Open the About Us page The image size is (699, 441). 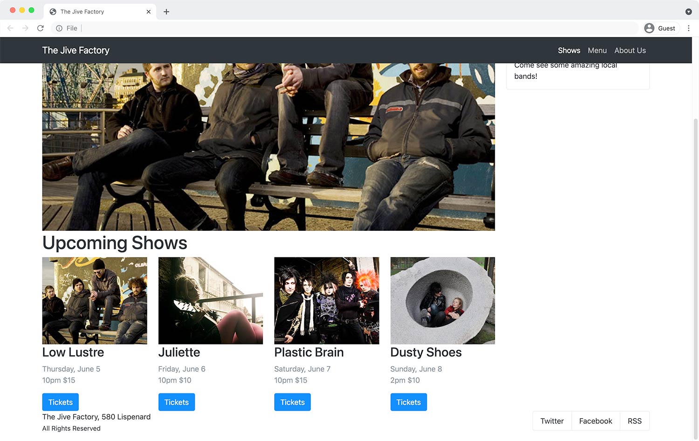pyautogui.click(x=630, y=50)
